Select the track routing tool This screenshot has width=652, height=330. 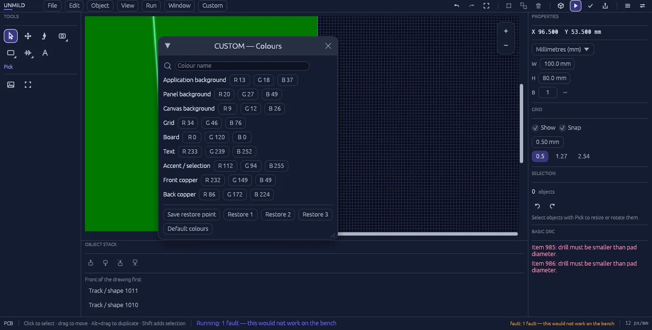(45, 36)
